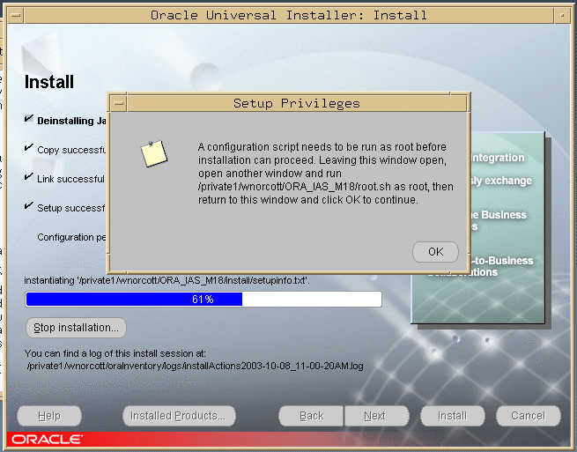Click the Deinstalling checkmark icon
This screenshot has width=577, height=452.
[x=29, y=118]
